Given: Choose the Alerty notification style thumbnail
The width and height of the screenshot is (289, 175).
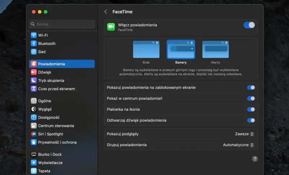Looking at the screenshot, I should point(215,49).
